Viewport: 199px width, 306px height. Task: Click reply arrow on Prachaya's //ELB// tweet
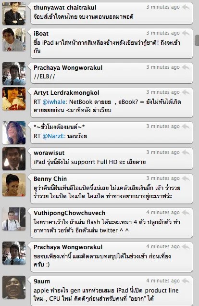(x=186, y=67)
